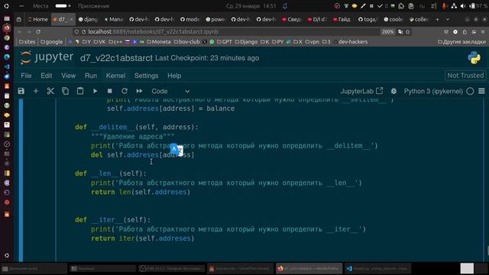Open a new browser tab
Screen dimensions: 489x275
tap(437, 19)
